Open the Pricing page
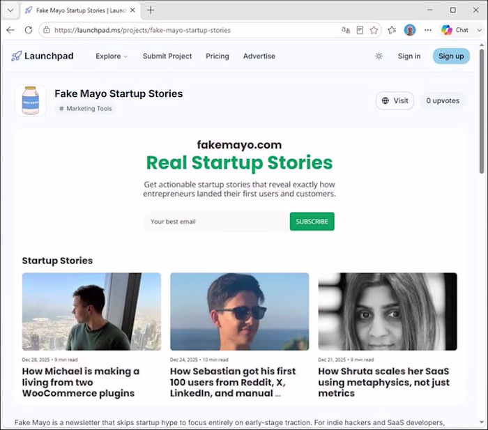The height and width of the screenshot is (430, 488). 218,56
